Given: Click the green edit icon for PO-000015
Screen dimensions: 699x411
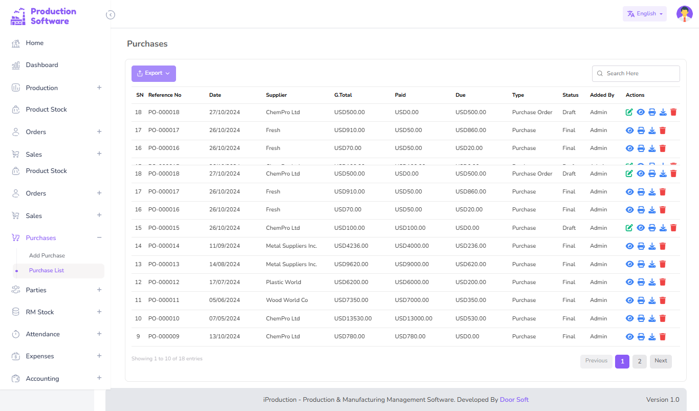Looking at the screenshot, I should point(629,228).
